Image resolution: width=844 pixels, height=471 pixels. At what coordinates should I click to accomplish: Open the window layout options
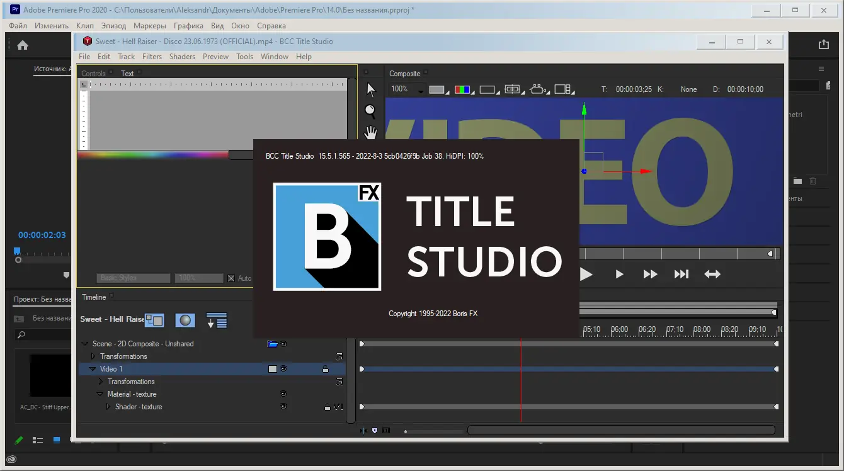[x=564, y=89]
